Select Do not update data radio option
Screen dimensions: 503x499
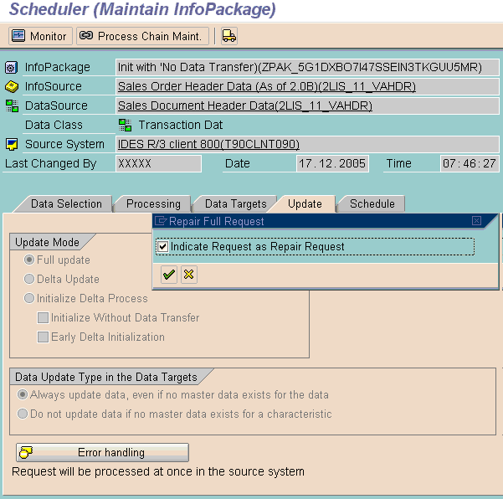coord(23,414)
